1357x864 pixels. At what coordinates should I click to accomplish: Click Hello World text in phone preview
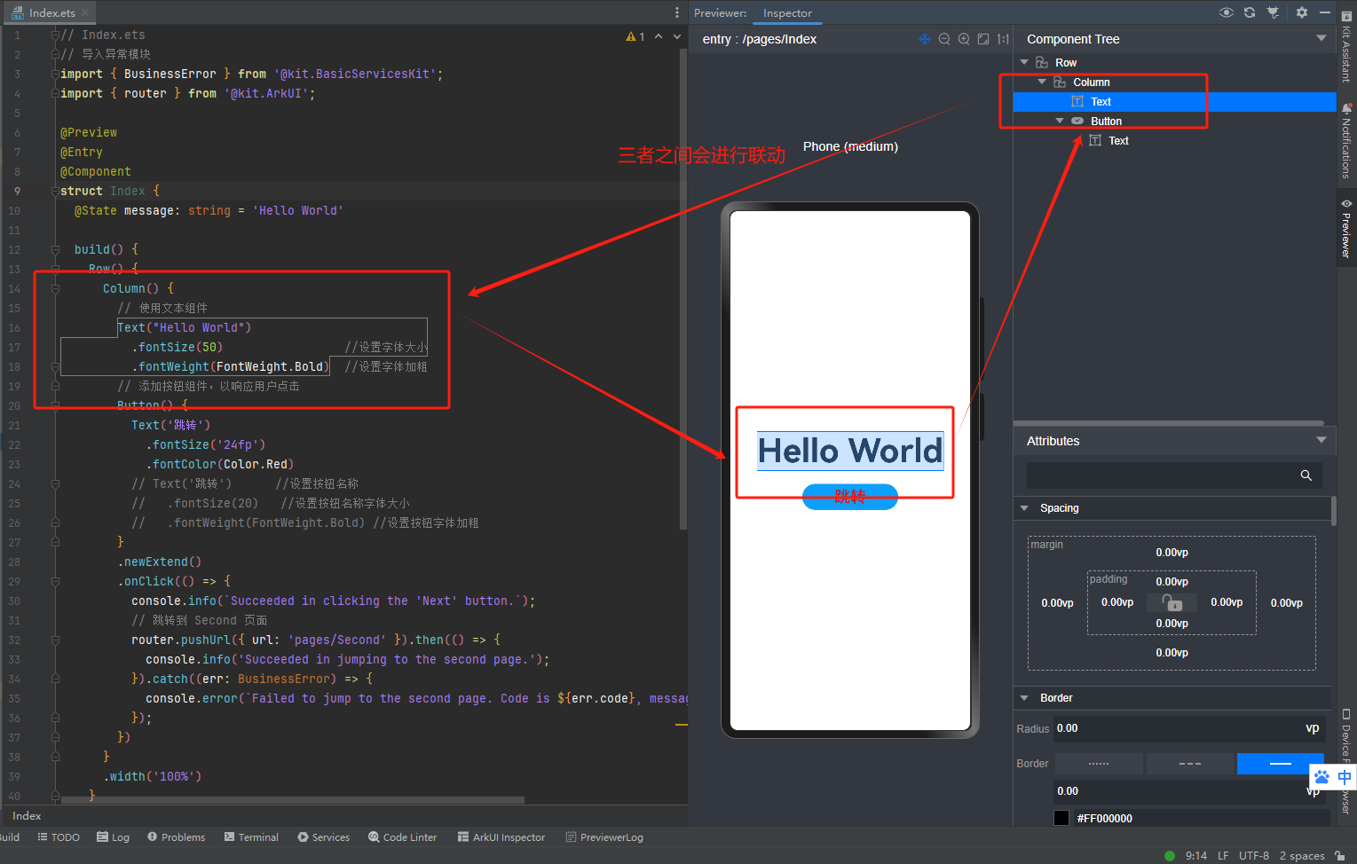[850, 451]
